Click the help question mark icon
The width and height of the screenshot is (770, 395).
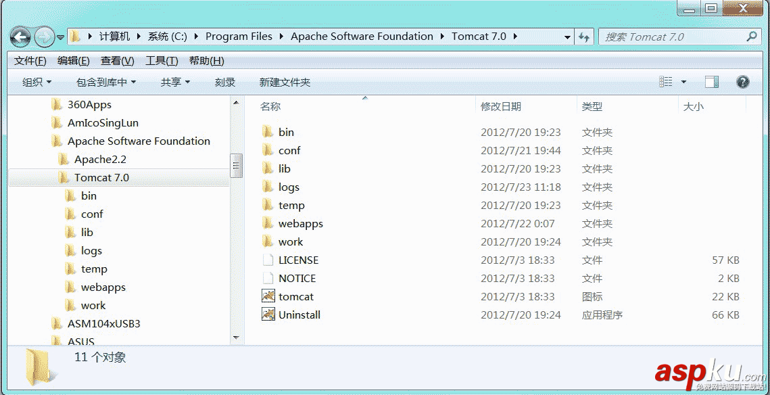pyautogui.click(x=742, y=82)
